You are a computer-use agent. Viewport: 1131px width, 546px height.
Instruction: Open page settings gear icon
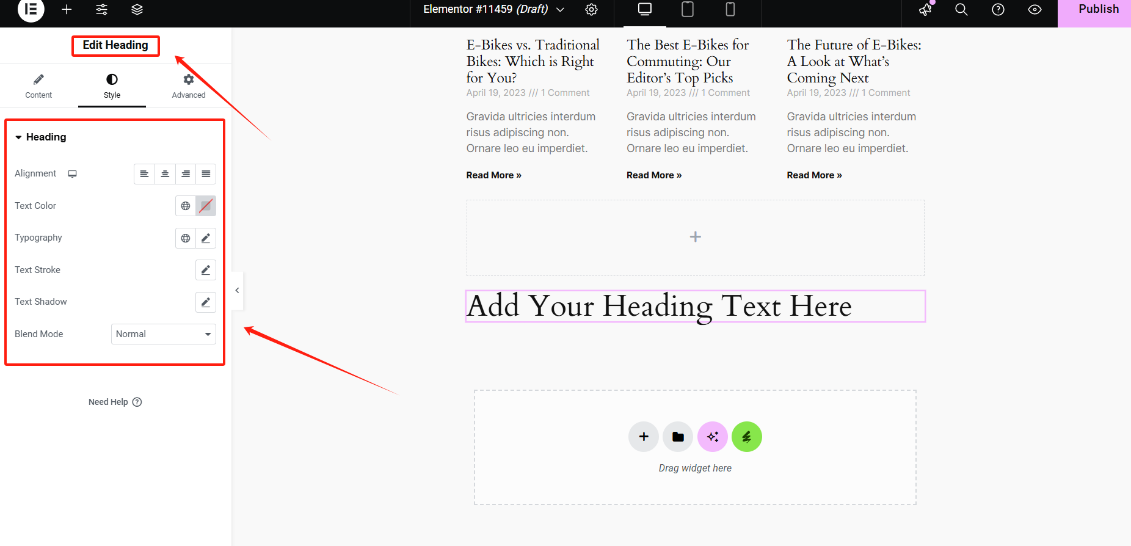click(591, 10)
